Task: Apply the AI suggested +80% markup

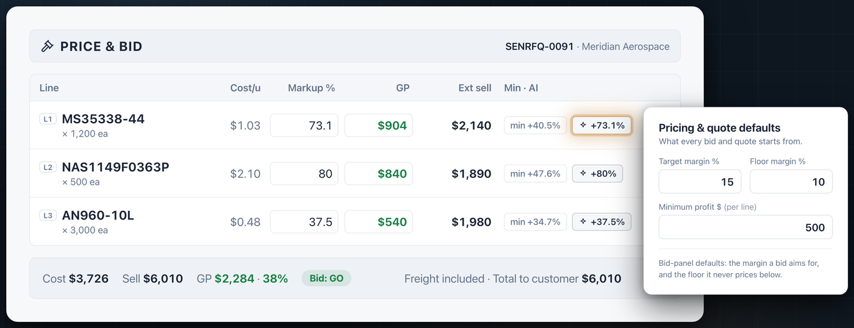Action: pyautogui.click(x=597, y=174)
